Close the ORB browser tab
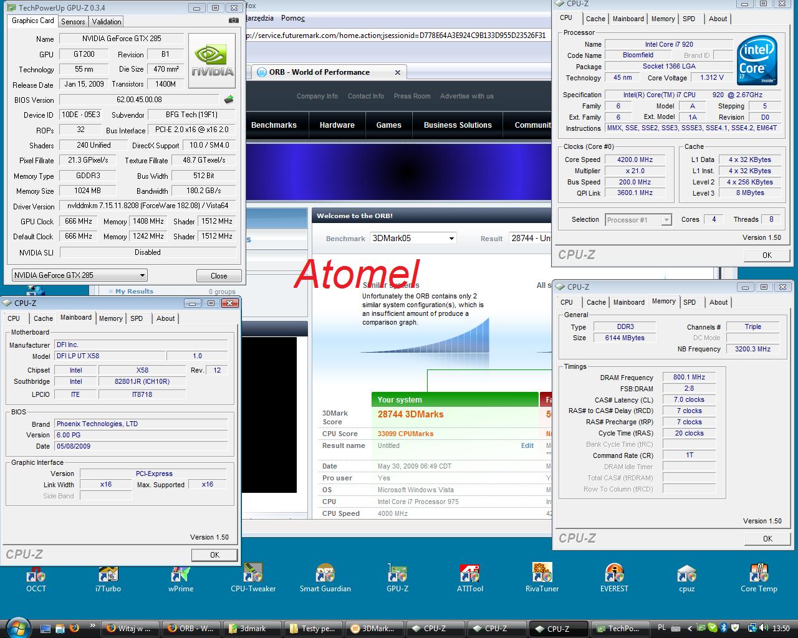 click(x=398, y=72)
